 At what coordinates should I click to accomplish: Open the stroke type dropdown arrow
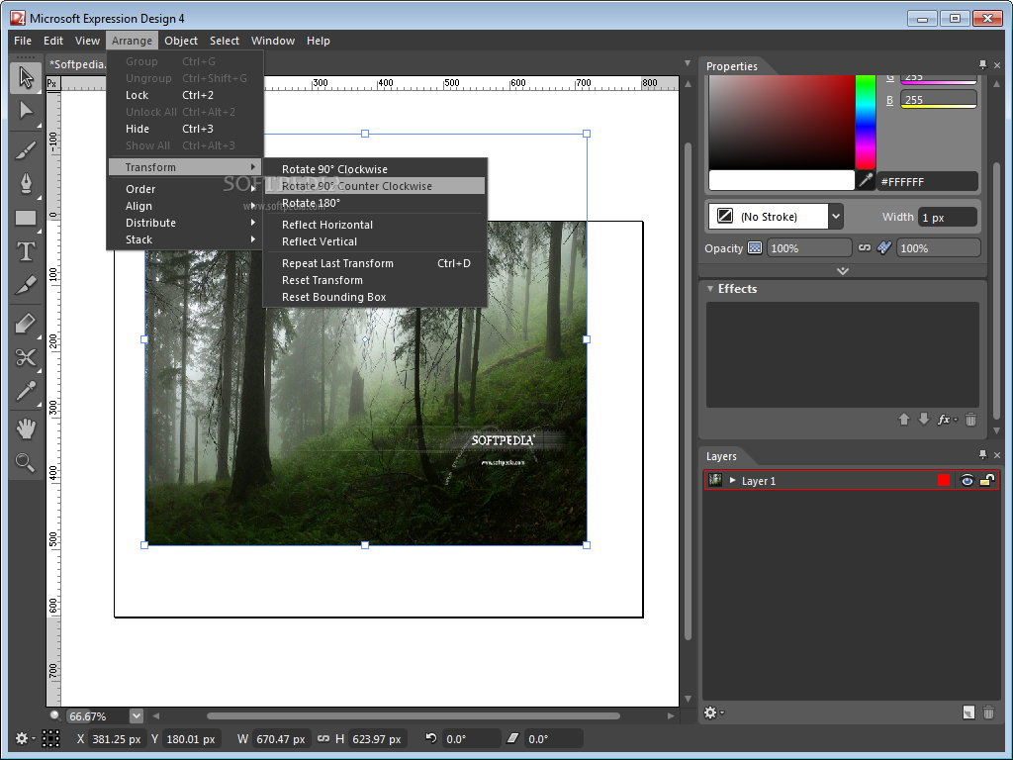(836, 217)
